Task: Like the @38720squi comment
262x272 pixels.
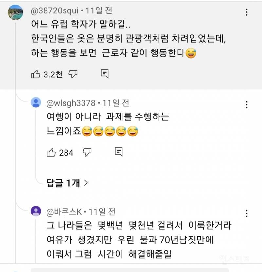Action: 35,74
